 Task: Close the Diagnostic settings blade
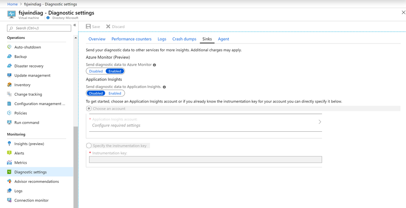pyautogui.click(x=403, y=13)
